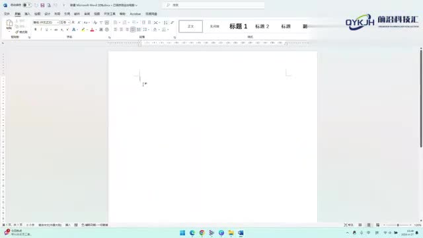Click the Numbering list icon

pos(125,22)
